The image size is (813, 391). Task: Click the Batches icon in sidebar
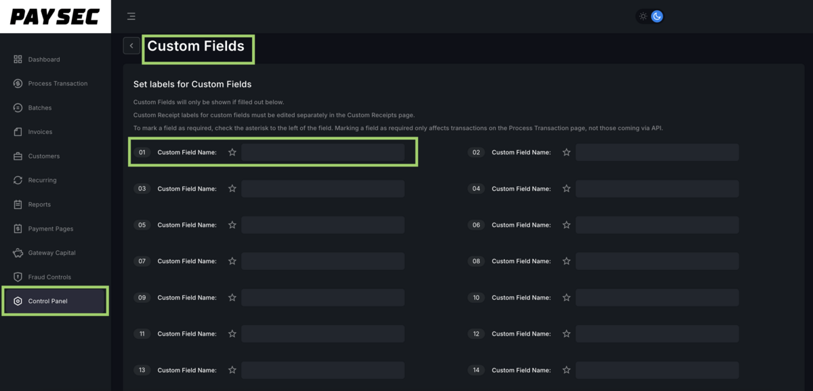(18, 108)
